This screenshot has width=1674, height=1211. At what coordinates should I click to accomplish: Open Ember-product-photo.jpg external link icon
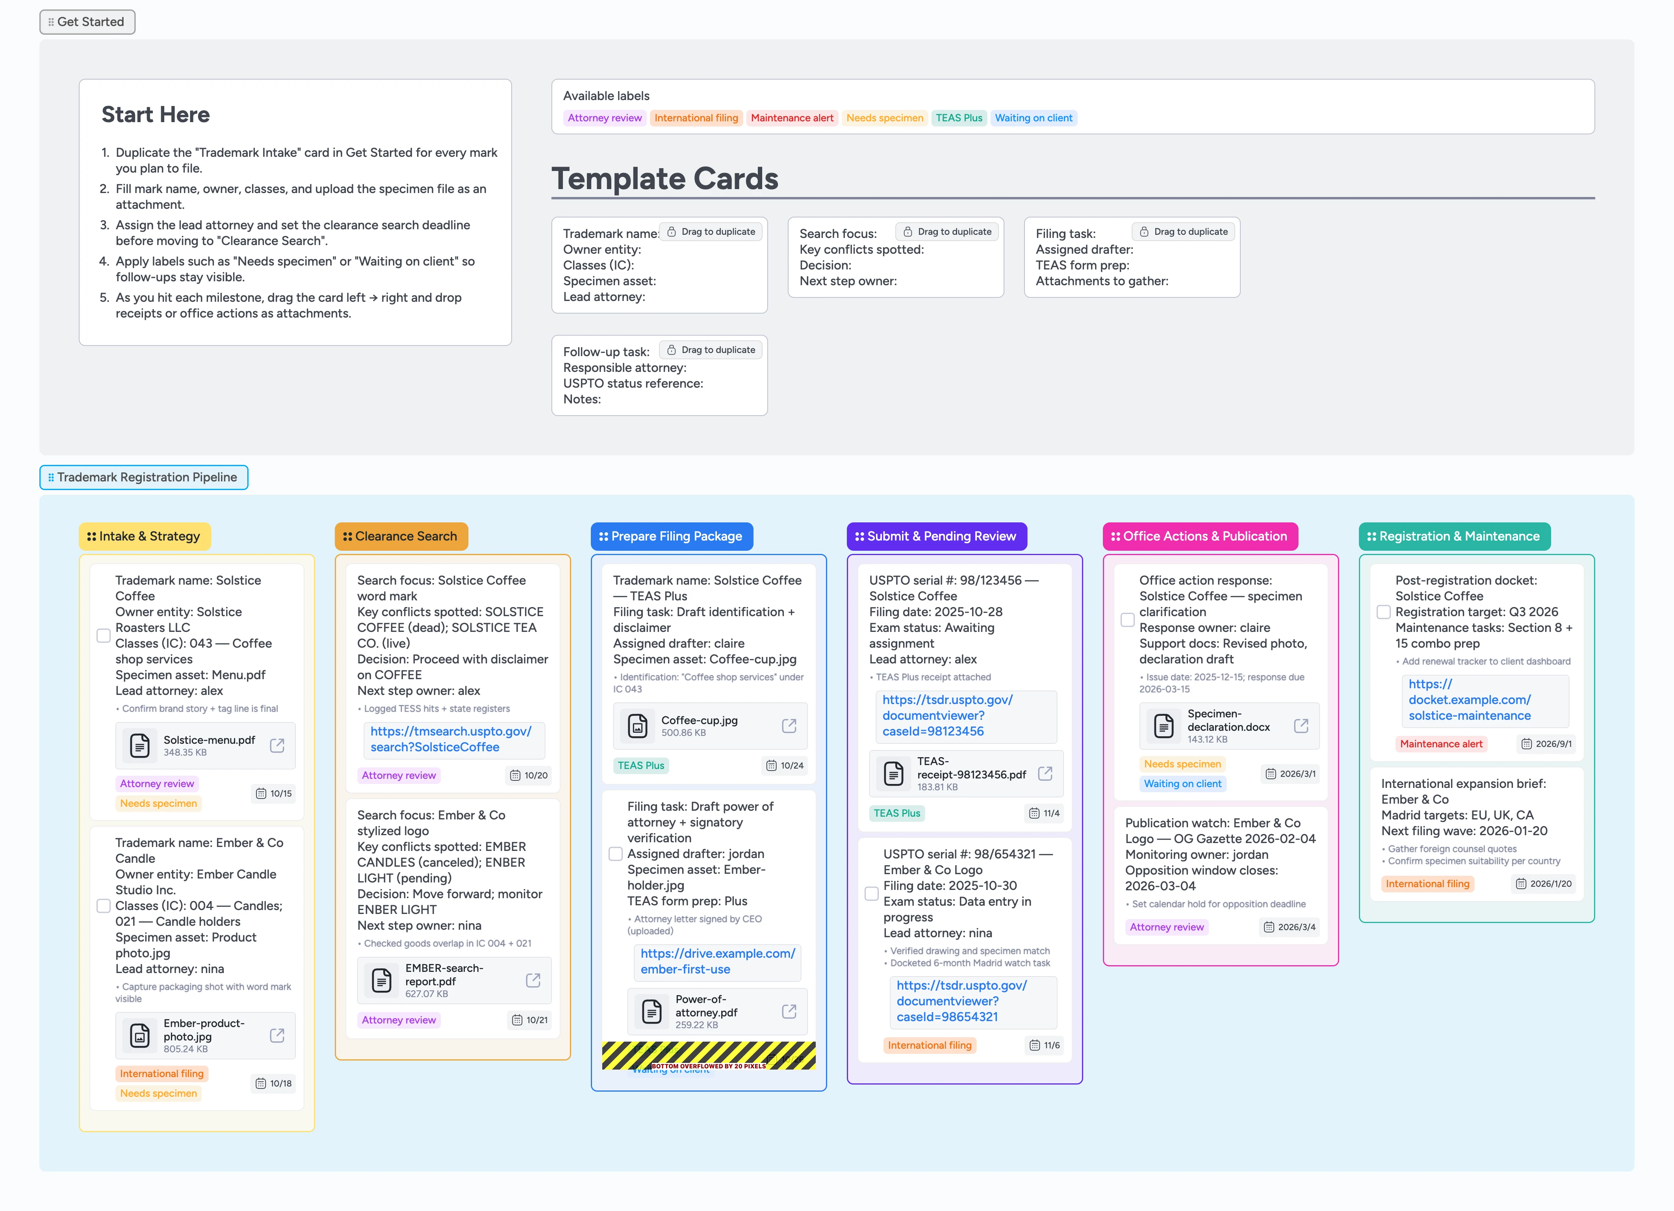(x=277, y=1035)
